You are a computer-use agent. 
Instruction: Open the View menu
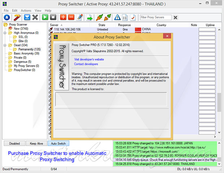click(x=38, y=10)
